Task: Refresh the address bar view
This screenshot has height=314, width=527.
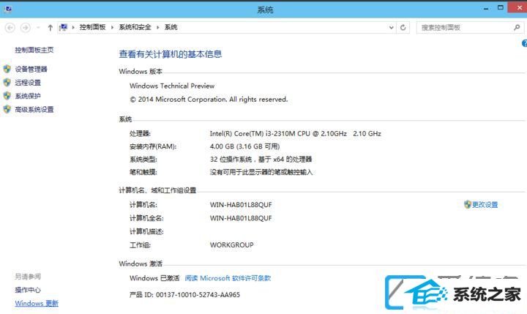Action: coord(403,28)
